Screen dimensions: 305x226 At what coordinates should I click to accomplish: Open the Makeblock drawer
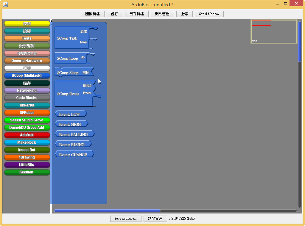point(27,142)
